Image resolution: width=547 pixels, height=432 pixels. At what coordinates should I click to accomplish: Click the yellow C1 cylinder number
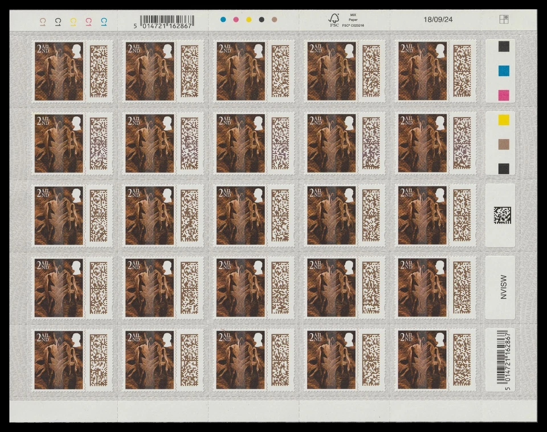(73, 22)
